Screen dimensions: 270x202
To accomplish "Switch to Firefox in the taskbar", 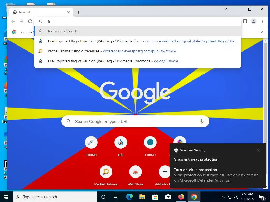I will 181,197.
